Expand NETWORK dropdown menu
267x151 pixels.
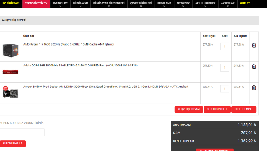coord(183,4)
